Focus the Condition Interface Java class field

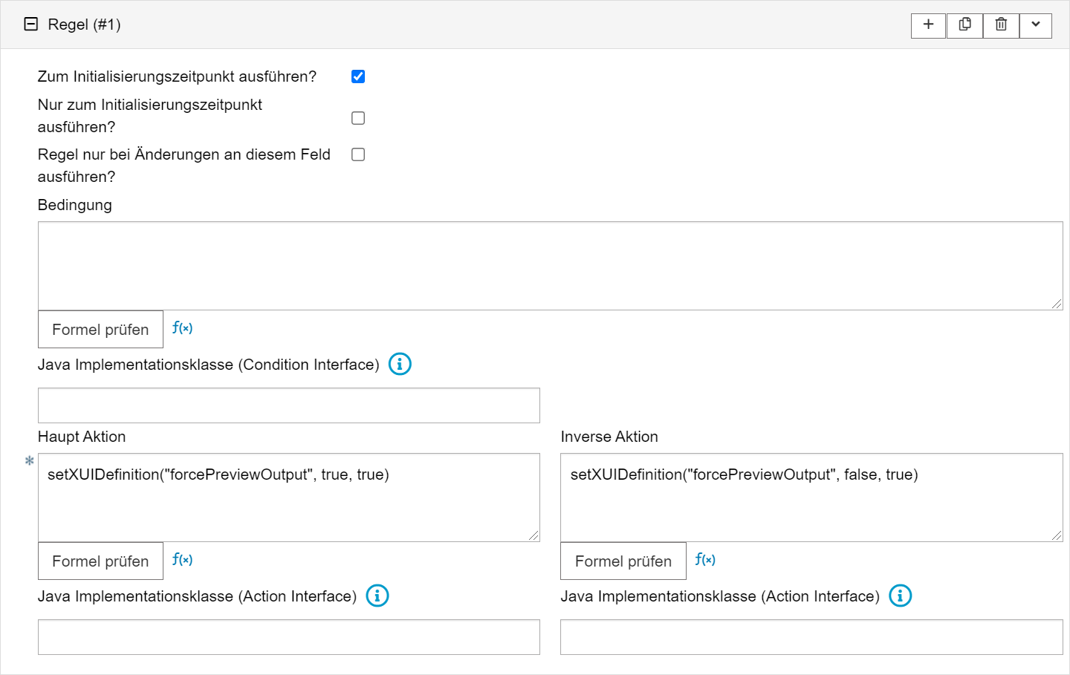tap(288, 405)
